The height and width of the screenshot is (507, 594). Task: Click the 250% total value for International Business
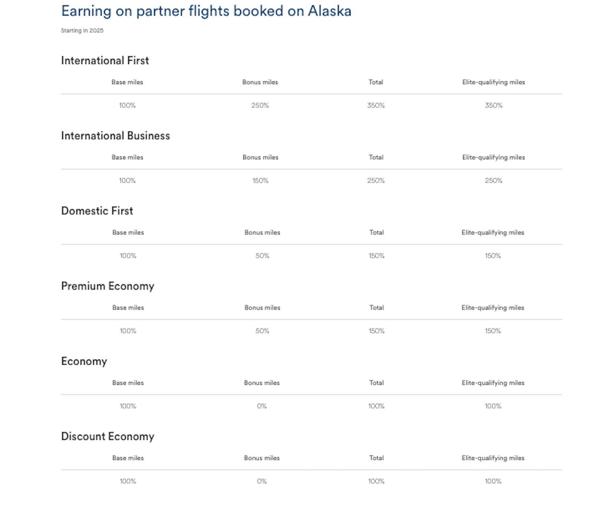[376, 181]
